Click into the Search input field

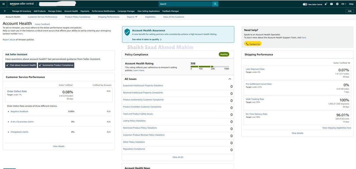[185, 4]
